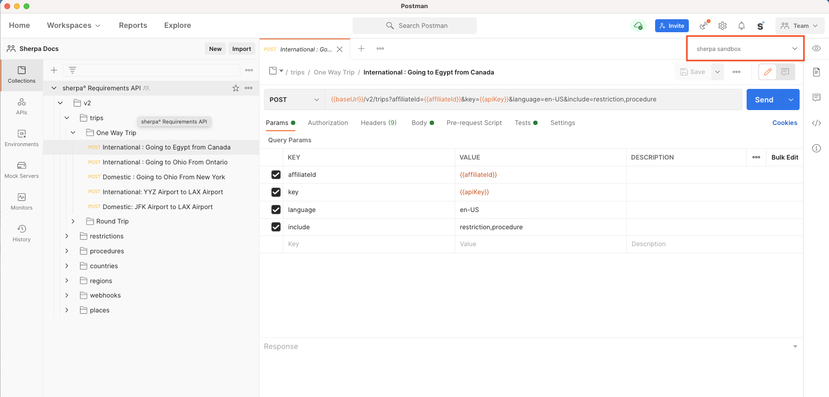Screen dimensions: 829x397
Task: Open the Environments sidebar panel
Action: point(22,138)
